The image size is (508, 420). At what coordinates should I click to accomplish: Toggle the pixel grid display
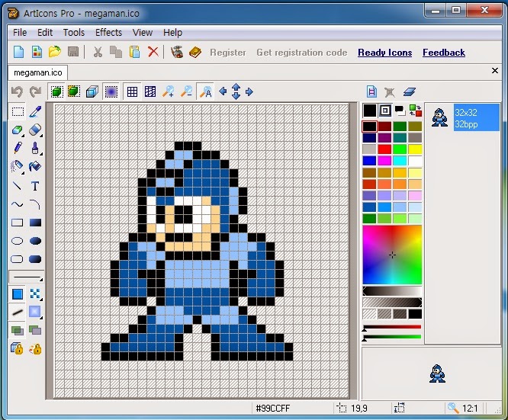[132, 92]
